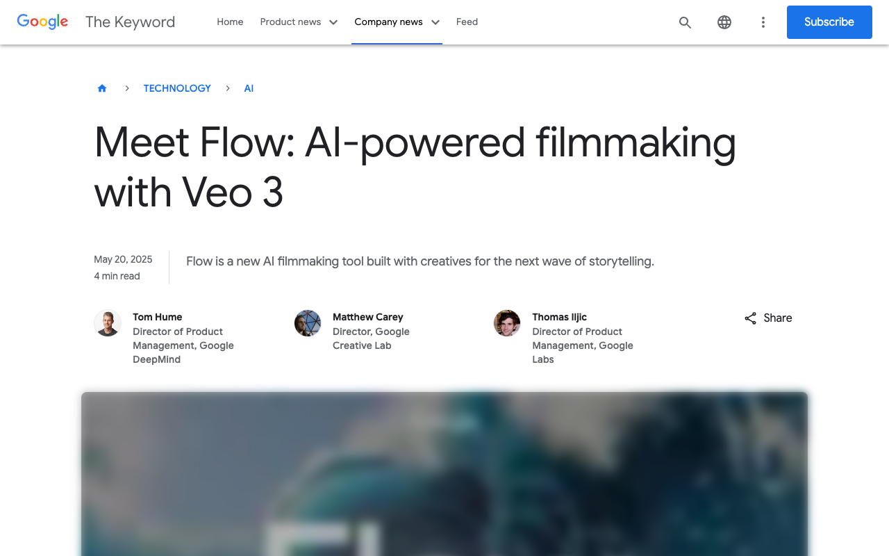This screenshot has width=889, height=556.
Task: Open the TECHNOLOGY breadcrumb link
Action: [177, 88]
